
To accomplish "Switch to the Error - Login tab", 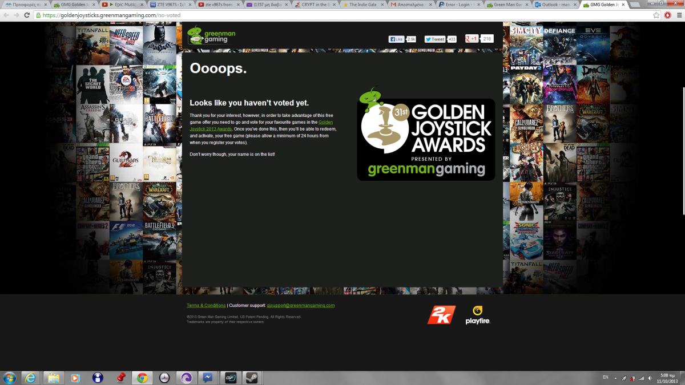I will click(460, 5).
